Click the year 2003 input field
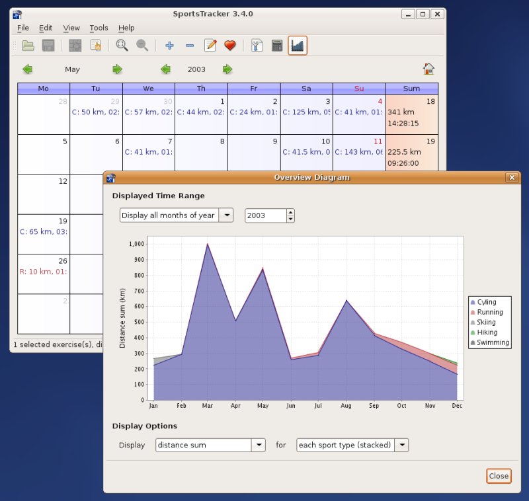The image size is (529, 501). [266, 215]
